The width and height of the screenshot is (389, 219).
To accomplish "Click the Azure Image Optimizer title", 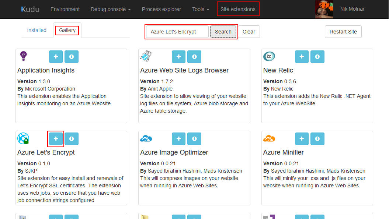I will 174,152.
